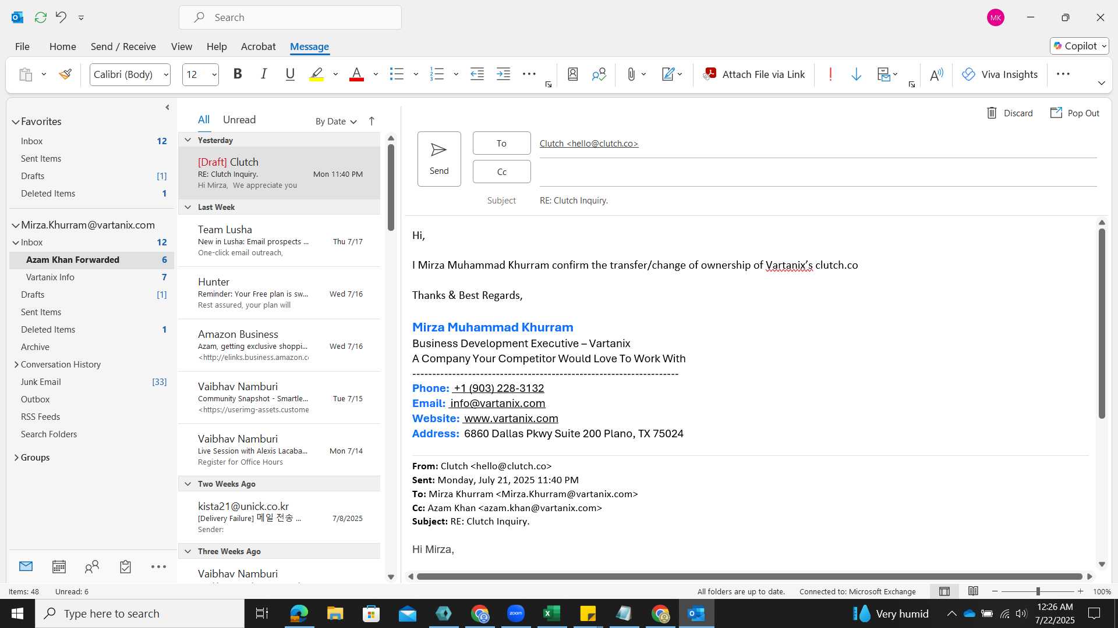Collapse the Last Week message group
1118x628 pixels.
pyautogui.click(x=187, y=207)
